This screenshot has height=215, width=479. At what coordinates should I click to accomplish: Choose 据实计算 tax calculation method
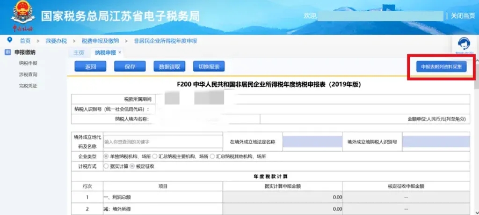pyautogui.click(x=106, y=166)
